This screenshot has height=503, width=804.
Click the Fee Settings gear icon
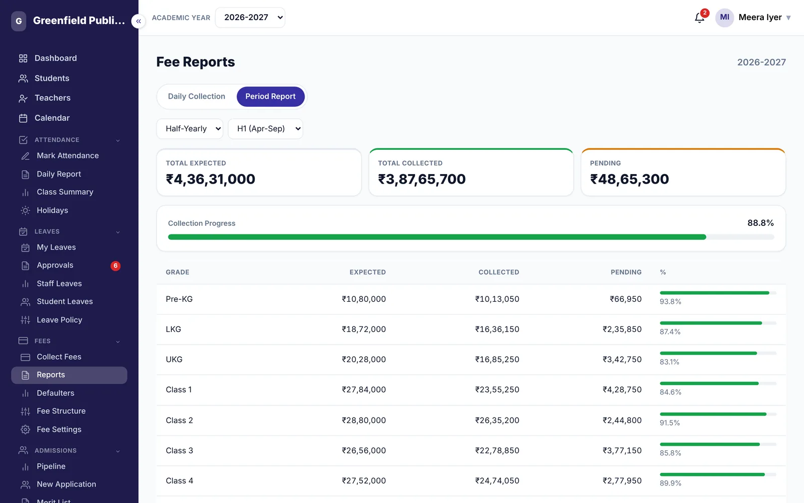[x=25, y=430]
